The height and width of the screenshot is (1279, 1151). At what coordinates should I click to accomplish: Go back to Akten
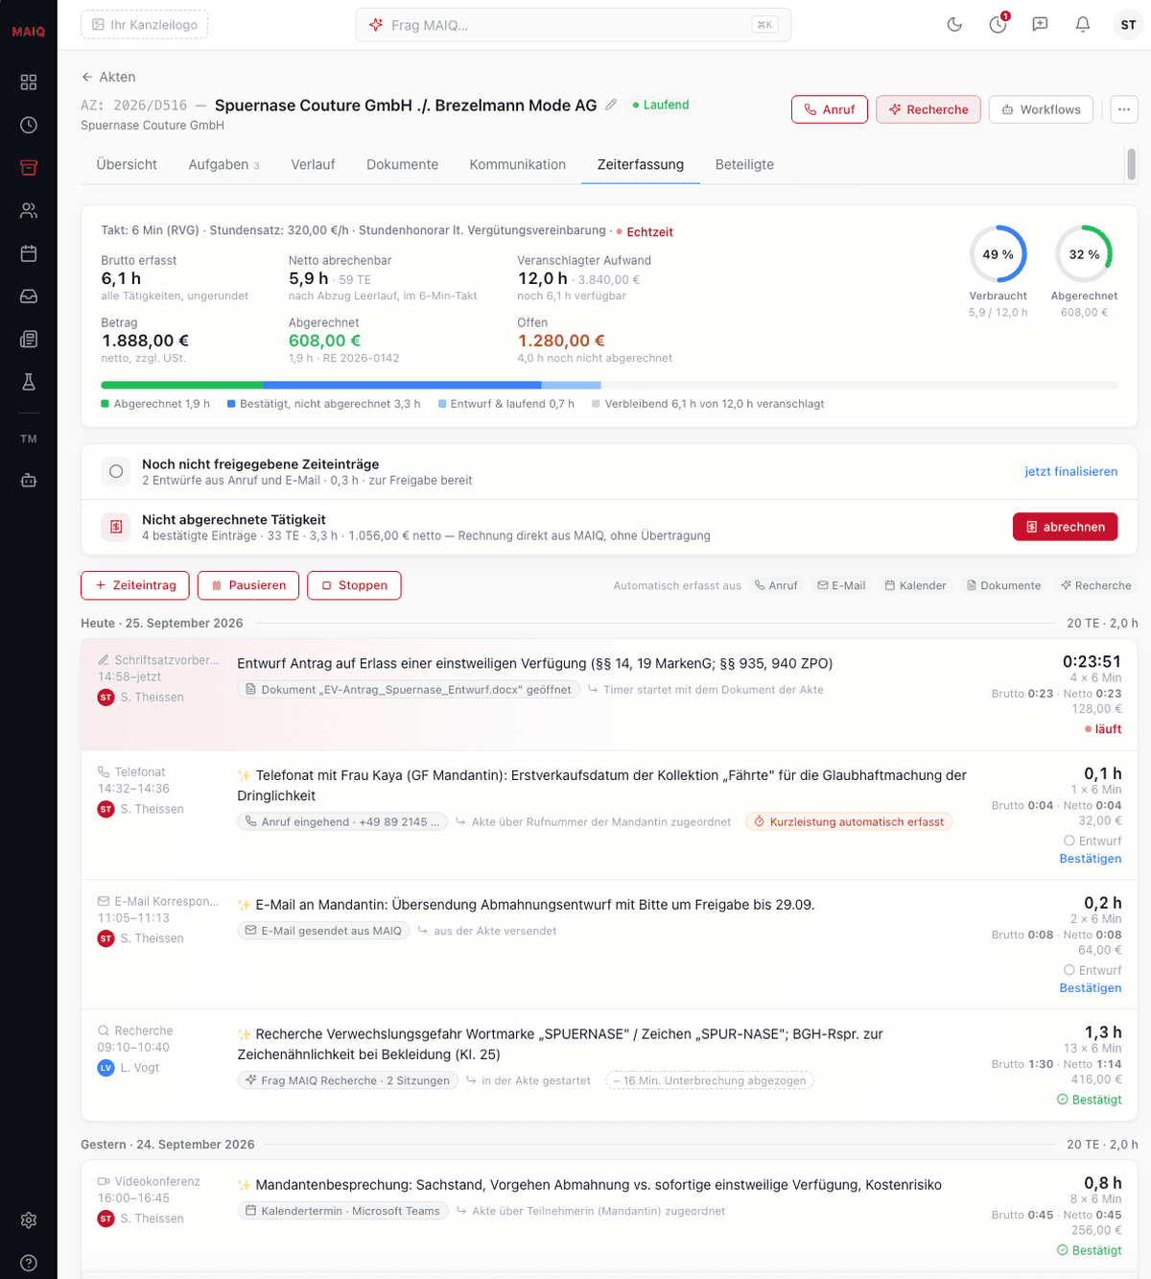tap(108, 77)
